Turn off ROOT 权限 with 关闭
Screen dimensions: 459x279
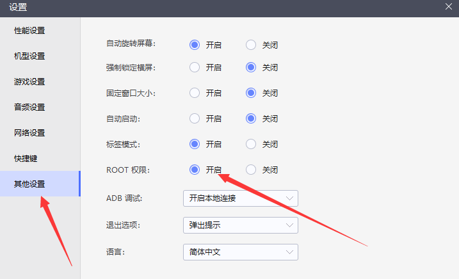[x=252, y=170]
